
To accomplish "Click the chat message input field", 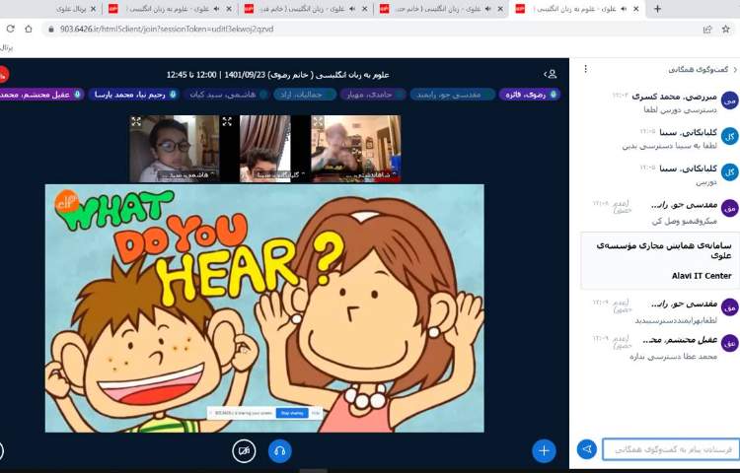I will click(x=671, y=449).
